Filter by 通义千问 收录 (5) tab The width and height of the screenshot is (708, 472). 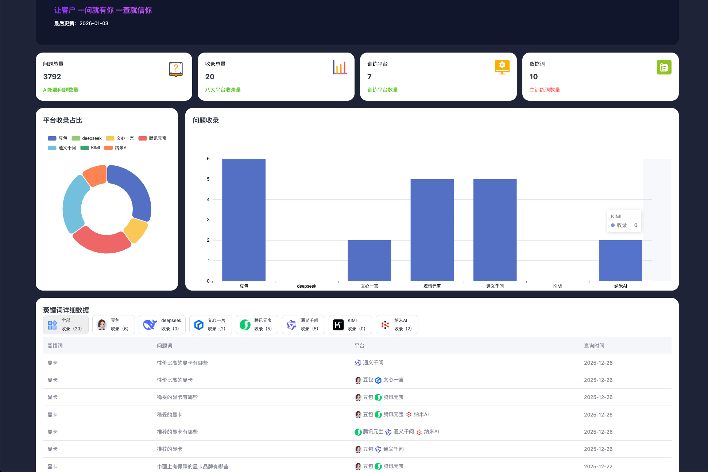[303, 325]
